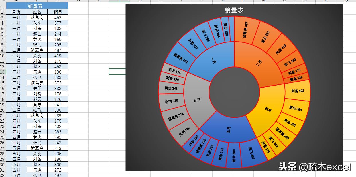The image size is (356, 177).
Task: Select the gray 三月 inner ring segment
Action: 196,100
